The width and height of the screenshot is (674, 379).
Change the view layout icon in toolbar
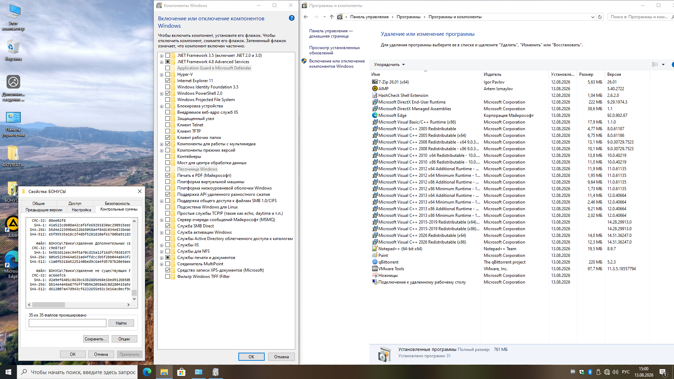655,65
